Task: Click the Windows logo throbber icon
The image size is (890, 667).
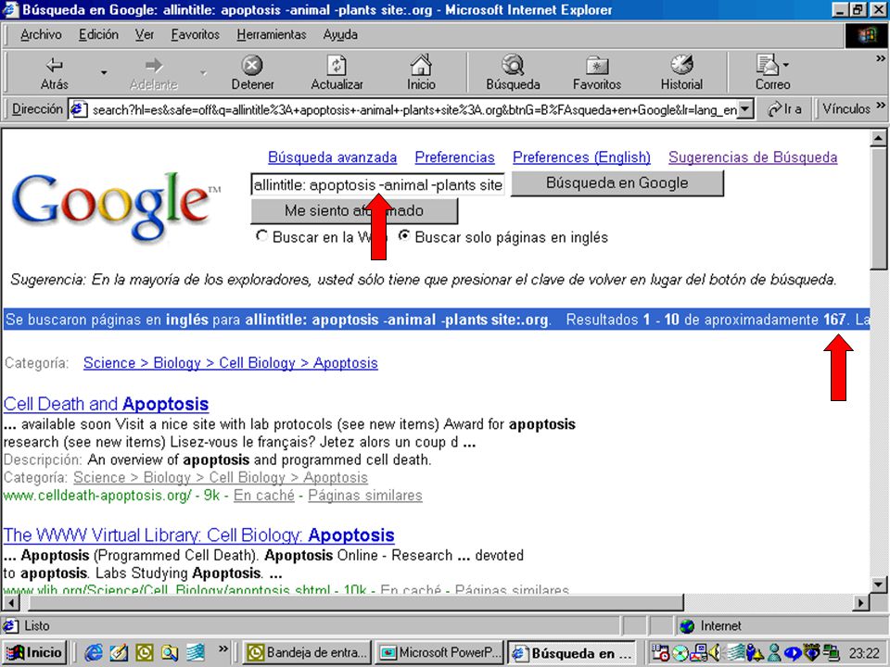Action: (x=866, y=36)
